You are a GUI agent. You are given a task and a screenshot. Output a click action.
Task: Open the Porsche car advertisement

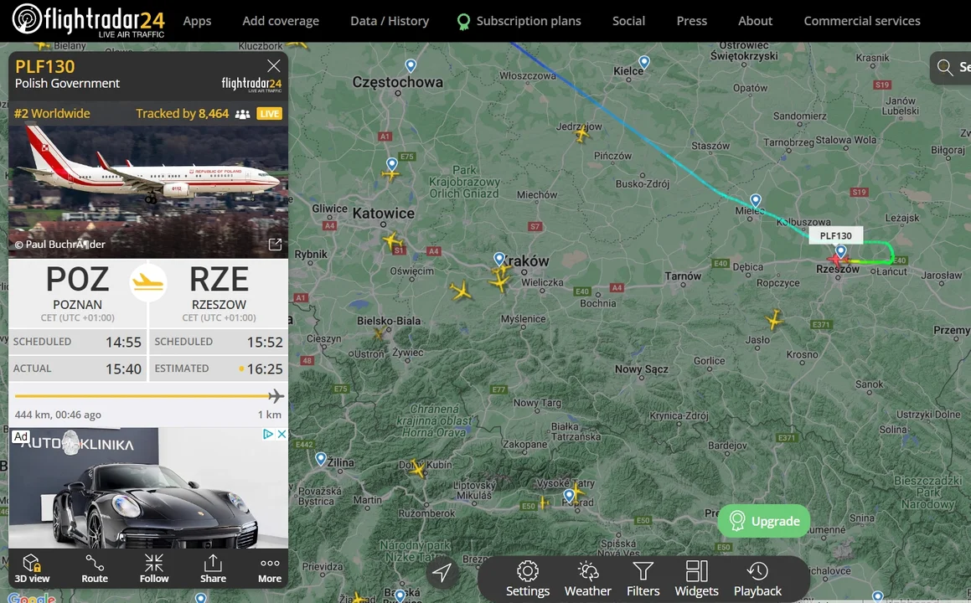pos(148,488)
